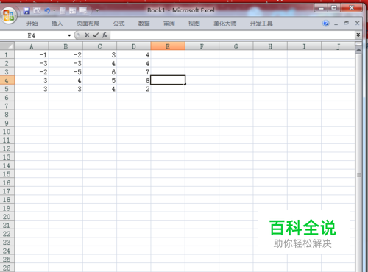Open Customize Quick Access Toolbar dropdown
This screenshot has height=272, width=368.
[x=97, y=10]
